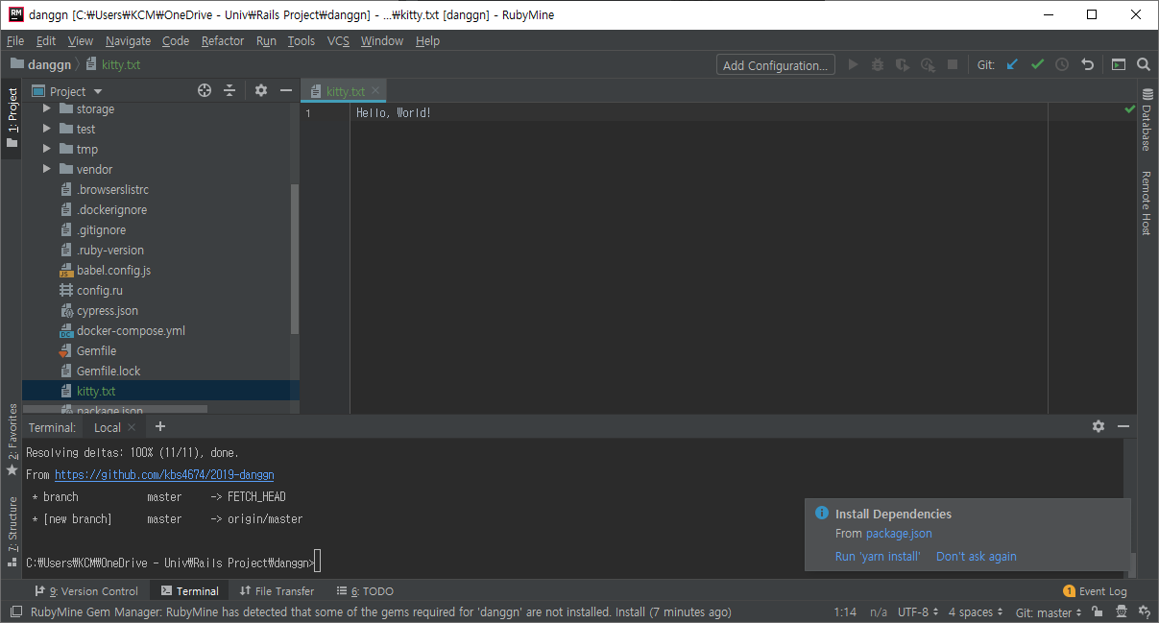Viewport: 1159px width, 623px height.
Task: Select docker-compose.yml in project tree
Action: pyautogui.click(x=131, y=330)
